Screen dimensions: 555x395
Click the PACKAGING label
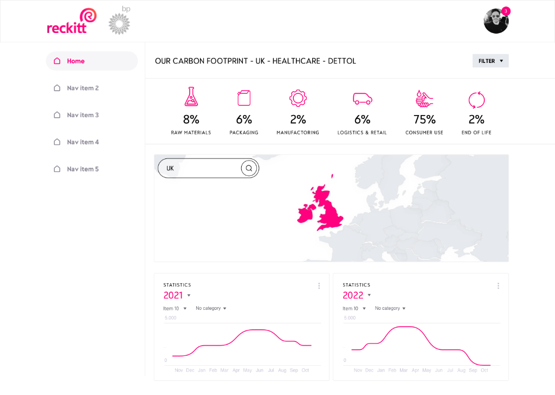244,132
